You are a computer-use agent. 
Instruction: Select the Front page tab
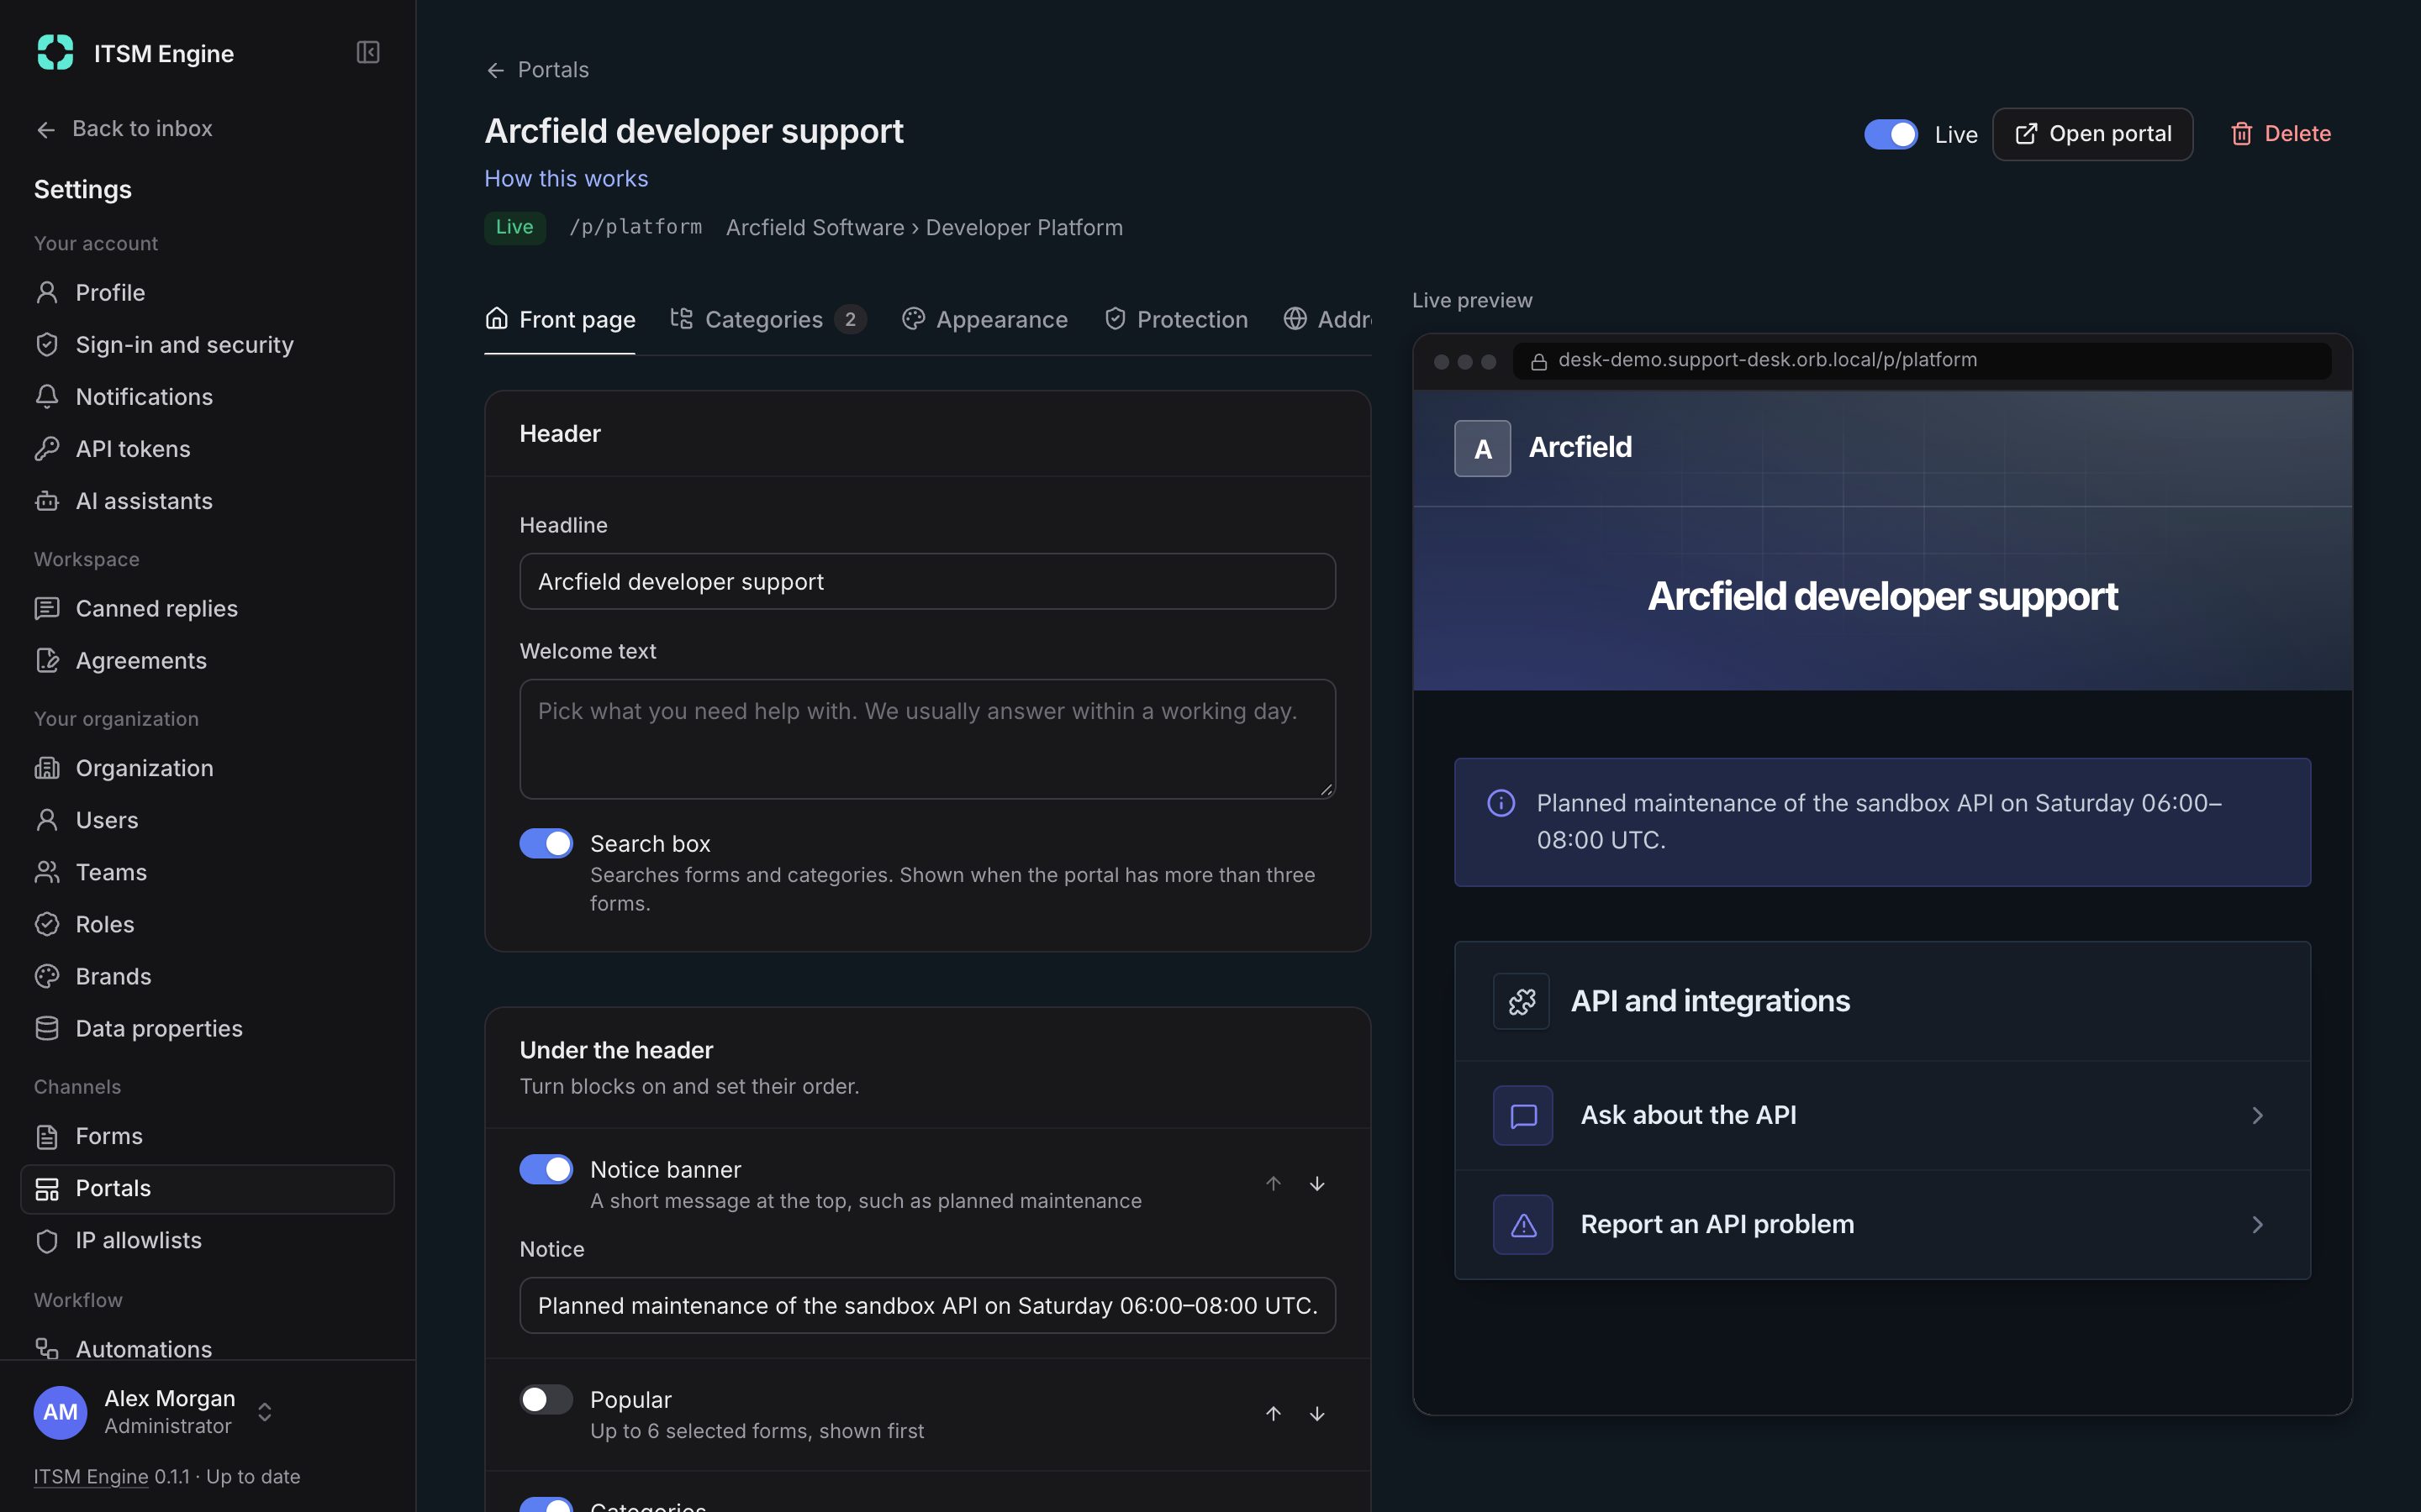point(560,319)
